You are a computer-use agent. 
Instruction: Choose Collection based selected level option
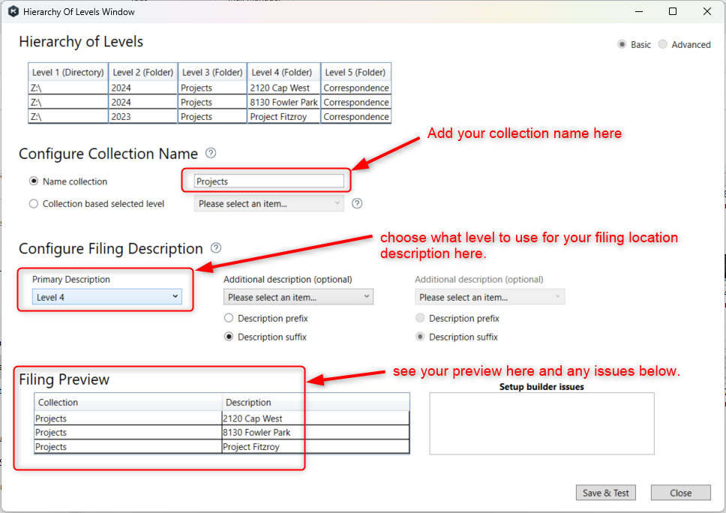[33, 203]
